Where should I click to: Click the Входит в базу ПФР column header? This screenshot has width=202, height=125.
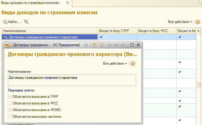click(x=117, y=31)
